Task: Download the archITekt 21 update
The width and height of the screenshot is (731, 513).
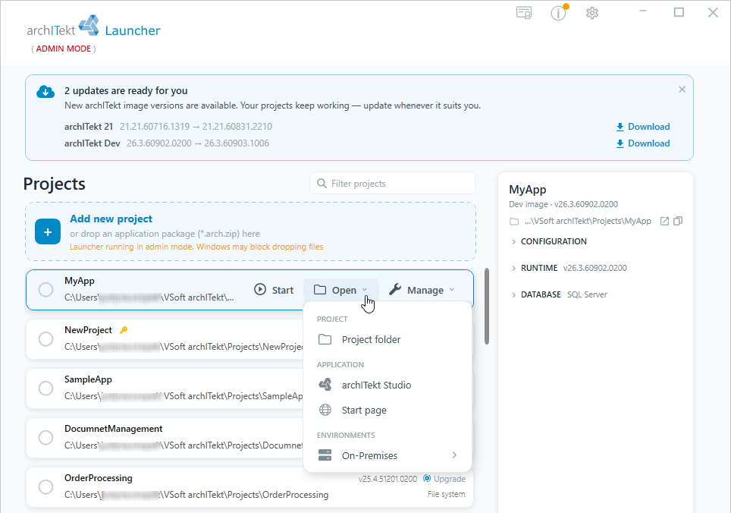Action: (643, 127)
